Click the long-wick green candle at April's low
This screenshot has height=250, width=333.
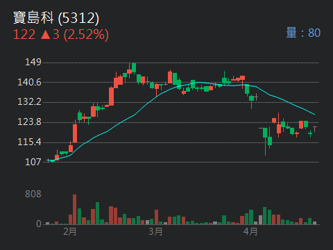point(265,141)
